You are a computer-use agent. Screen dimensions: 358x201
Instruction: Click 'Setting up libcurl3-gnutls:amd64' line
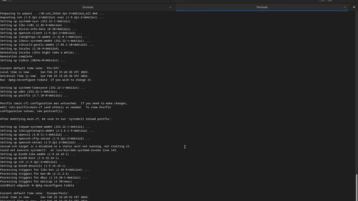pyautogui.click(x=47, y=45)
